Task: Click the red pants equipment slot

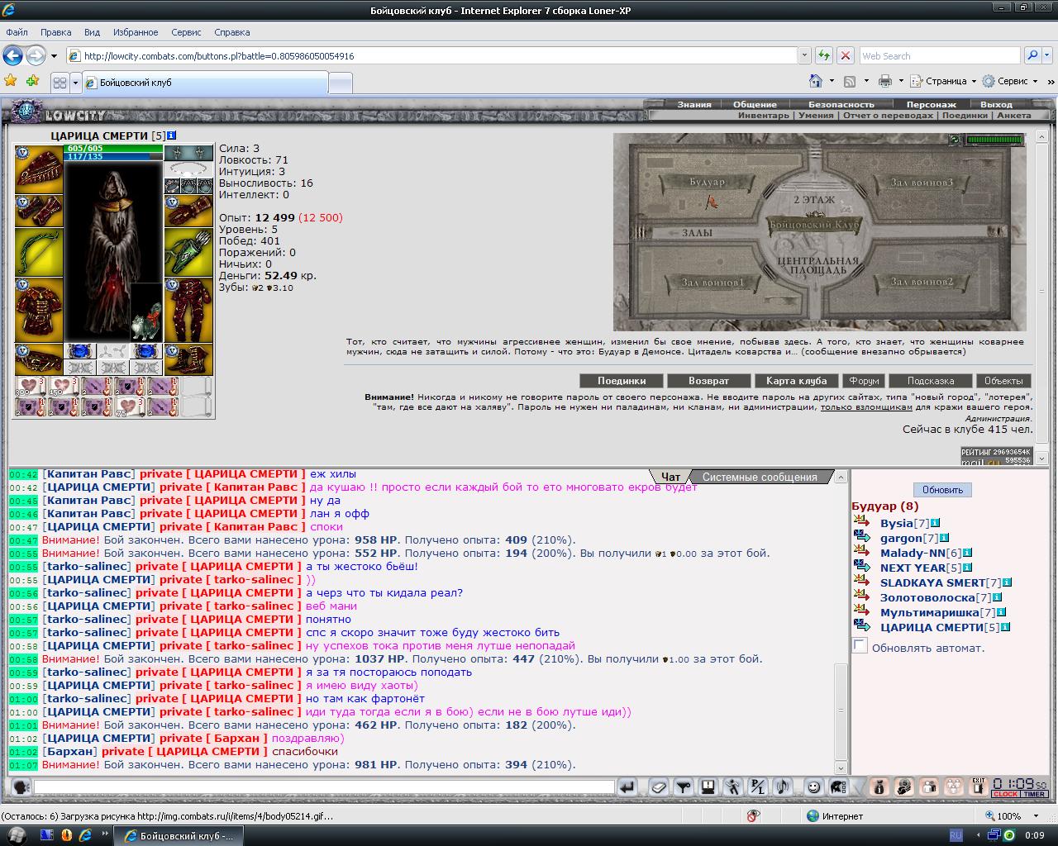Action: tap(188, 310)
